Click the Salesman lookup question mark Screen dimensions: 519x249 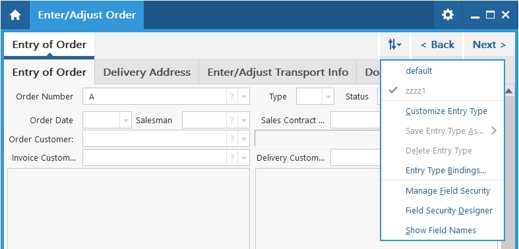click(x=232, y=120)
